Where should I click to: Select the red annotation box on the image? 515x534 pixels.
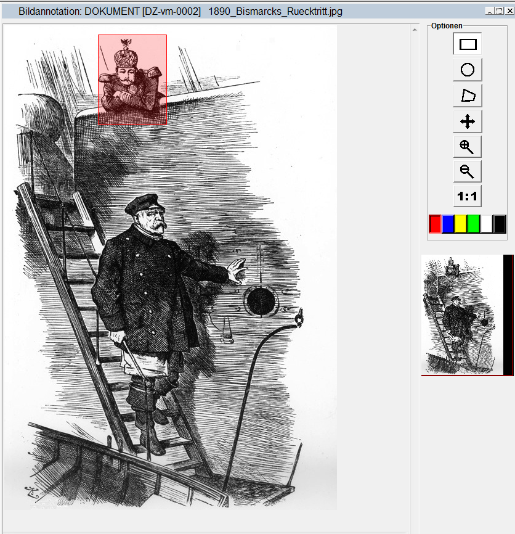point(132,79)
